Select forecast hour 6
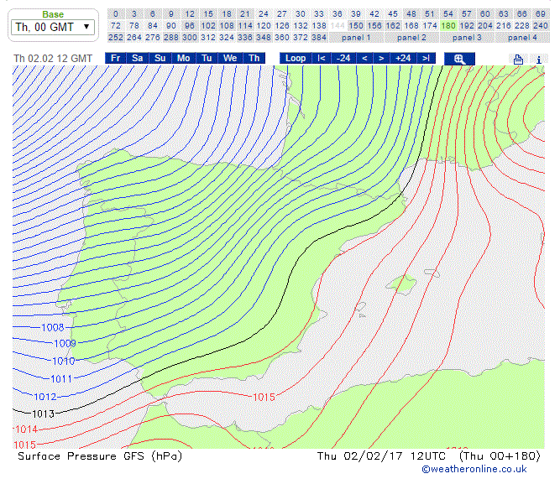The image size is (560, 484). coord(153,14)
